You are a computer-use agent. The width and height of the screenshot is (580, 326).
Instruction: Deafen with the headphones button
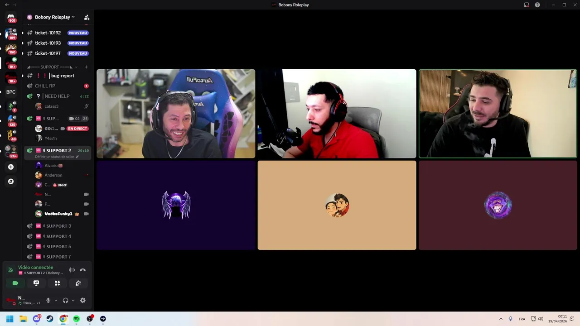tap(66, 300)
